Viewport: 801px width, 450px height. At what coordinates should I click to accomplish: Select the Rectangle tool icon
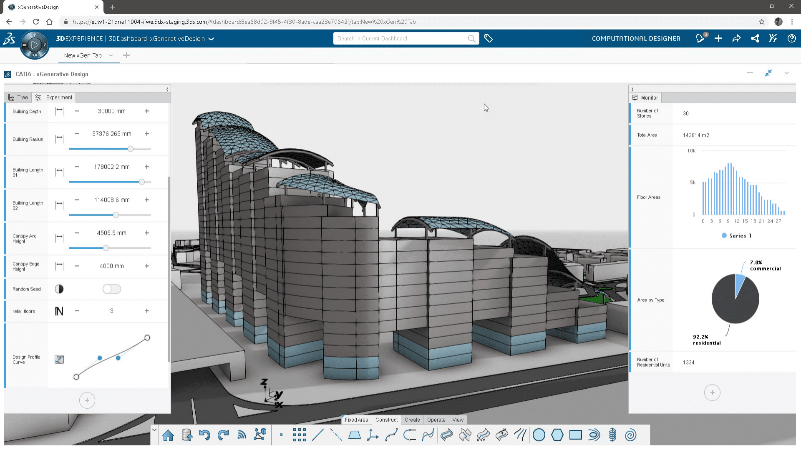pyautogui.click(x=575, y=435)
